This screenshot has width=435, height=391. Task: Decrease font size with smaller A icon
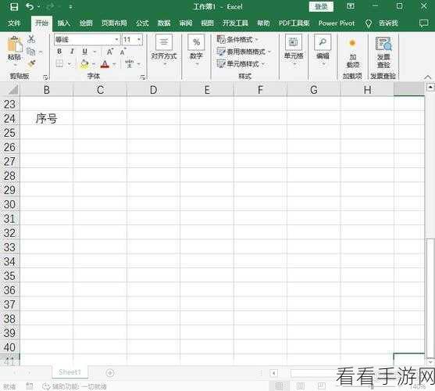(x=123, y=52)
